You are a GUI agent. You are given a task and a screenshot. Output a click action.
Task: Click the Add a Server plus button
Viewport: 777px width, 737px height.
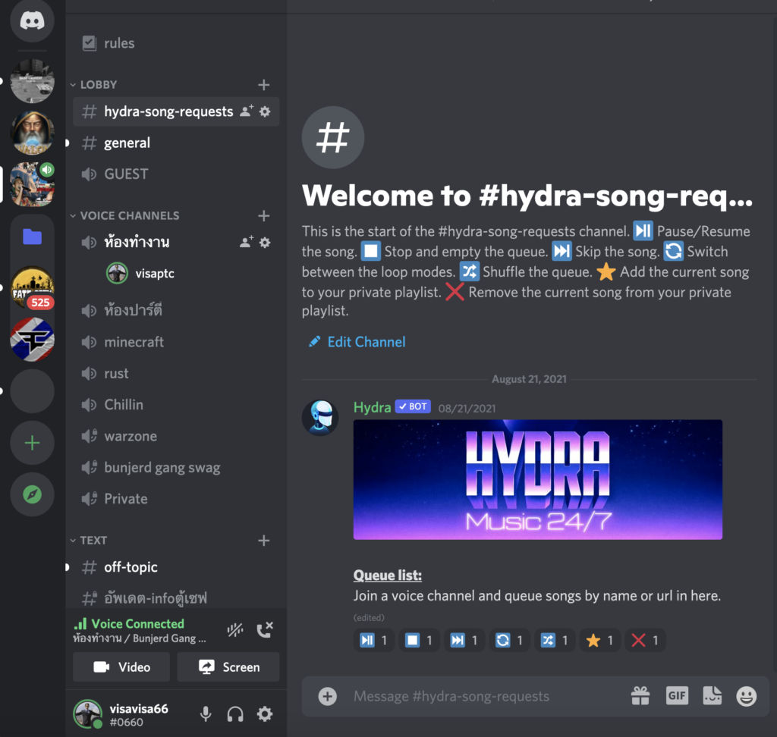[x=32, y=443]
